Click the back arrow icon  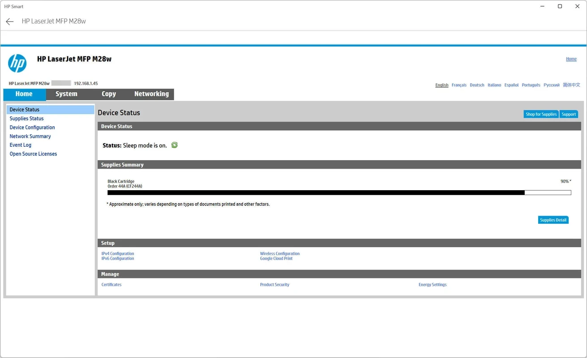pyautogui.click(x=10, y=21)
